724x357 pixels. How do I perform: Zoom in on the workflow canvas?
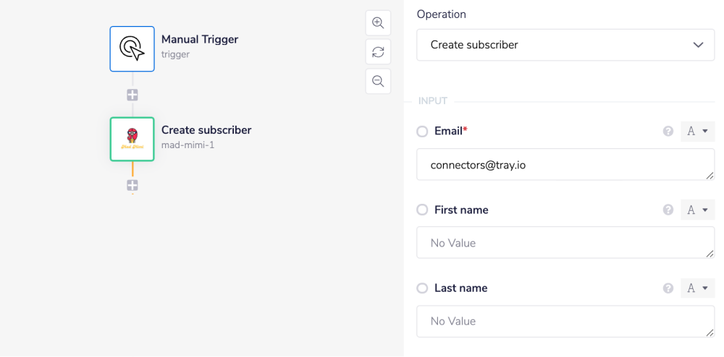378,22
